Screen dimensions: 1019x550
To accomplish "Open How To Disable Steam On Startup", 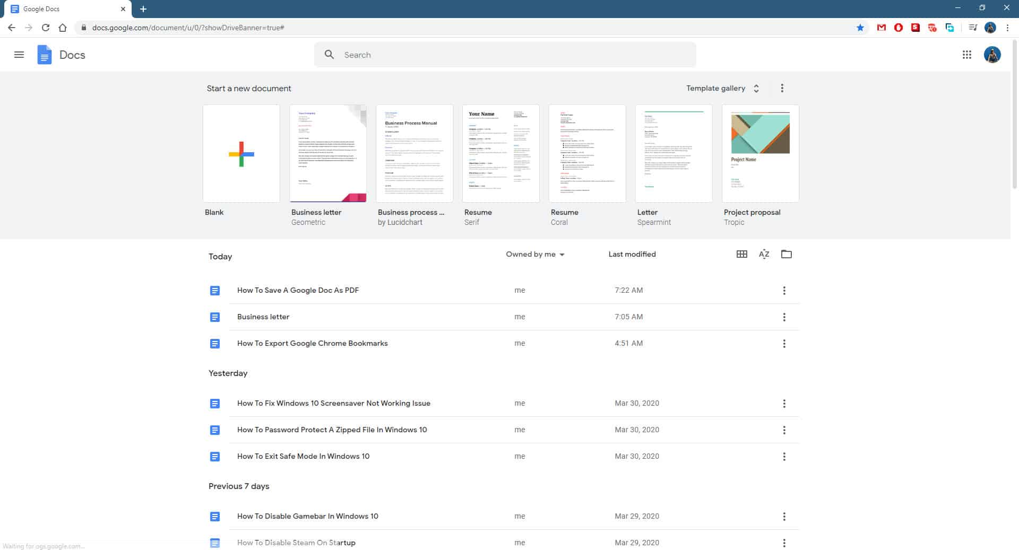I will coord(296,543).
